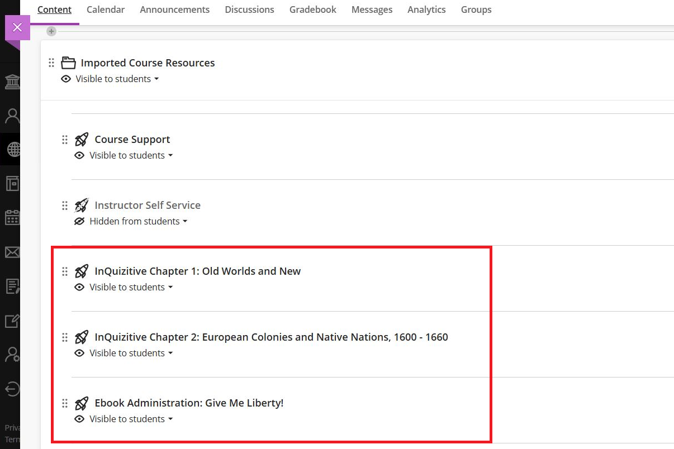Click drag handle beside Instructor Self Service
674x449 pixels.
click(x=65, y=206)
